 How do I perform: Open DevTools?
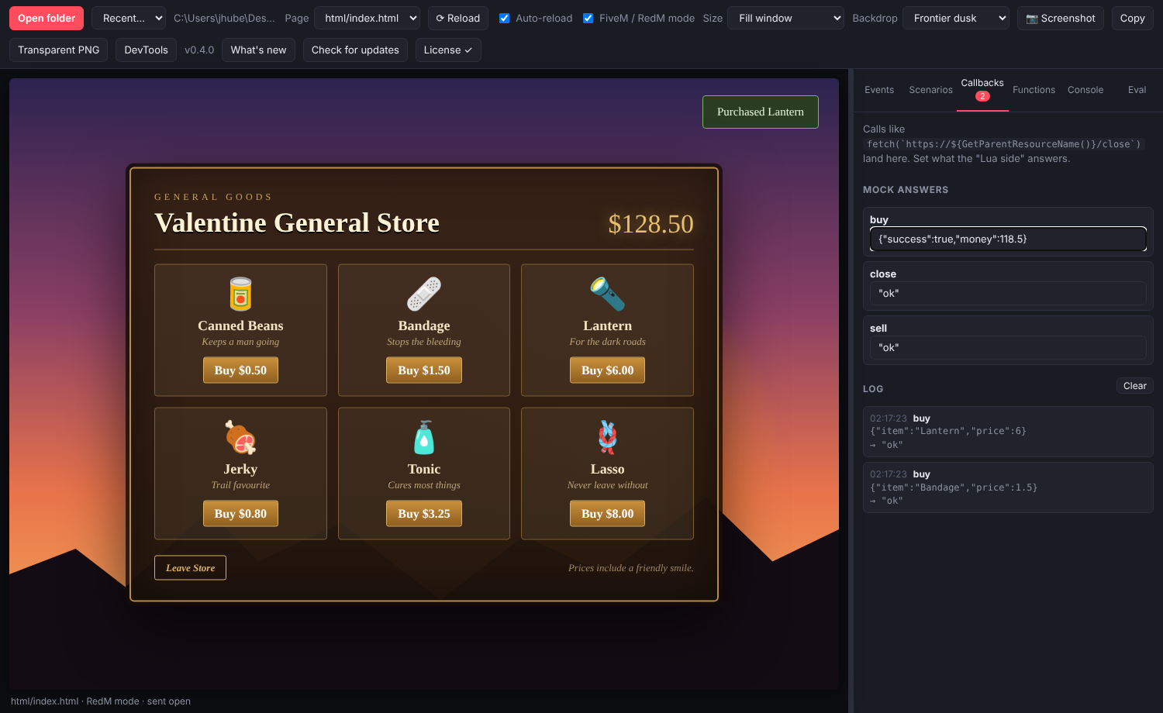click(x=146, y=50)
